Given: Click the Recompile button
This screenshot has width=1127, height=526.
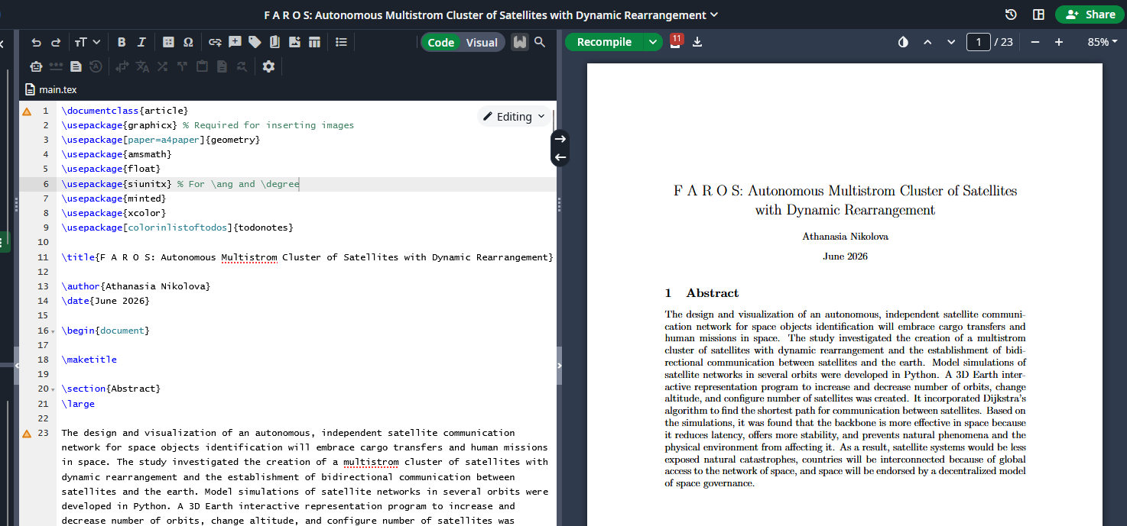Looking at the screenshot, I should coord(604,42).
